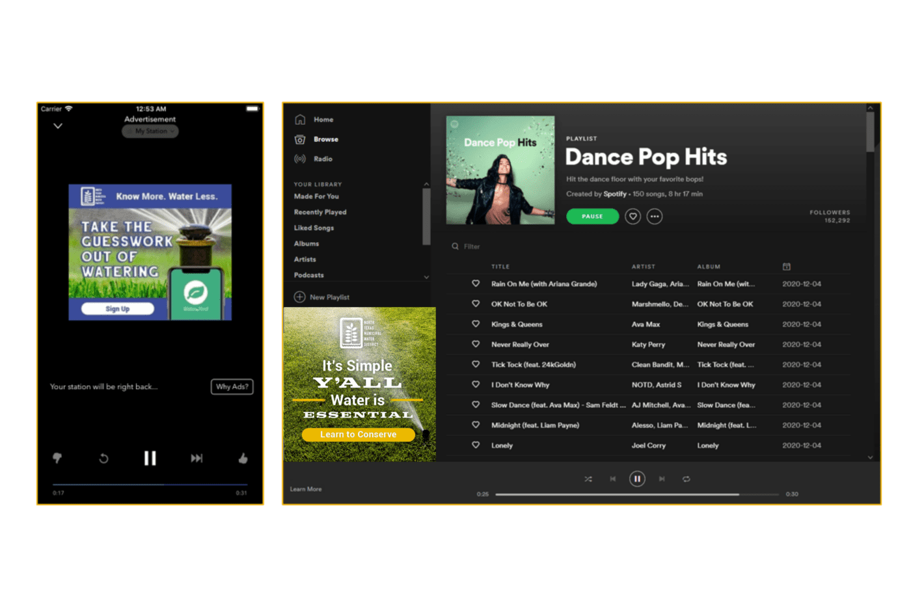Click thumbs down on mobile player
The width and height of the screenshot is (911, 607).
click(x=57, y=458)
